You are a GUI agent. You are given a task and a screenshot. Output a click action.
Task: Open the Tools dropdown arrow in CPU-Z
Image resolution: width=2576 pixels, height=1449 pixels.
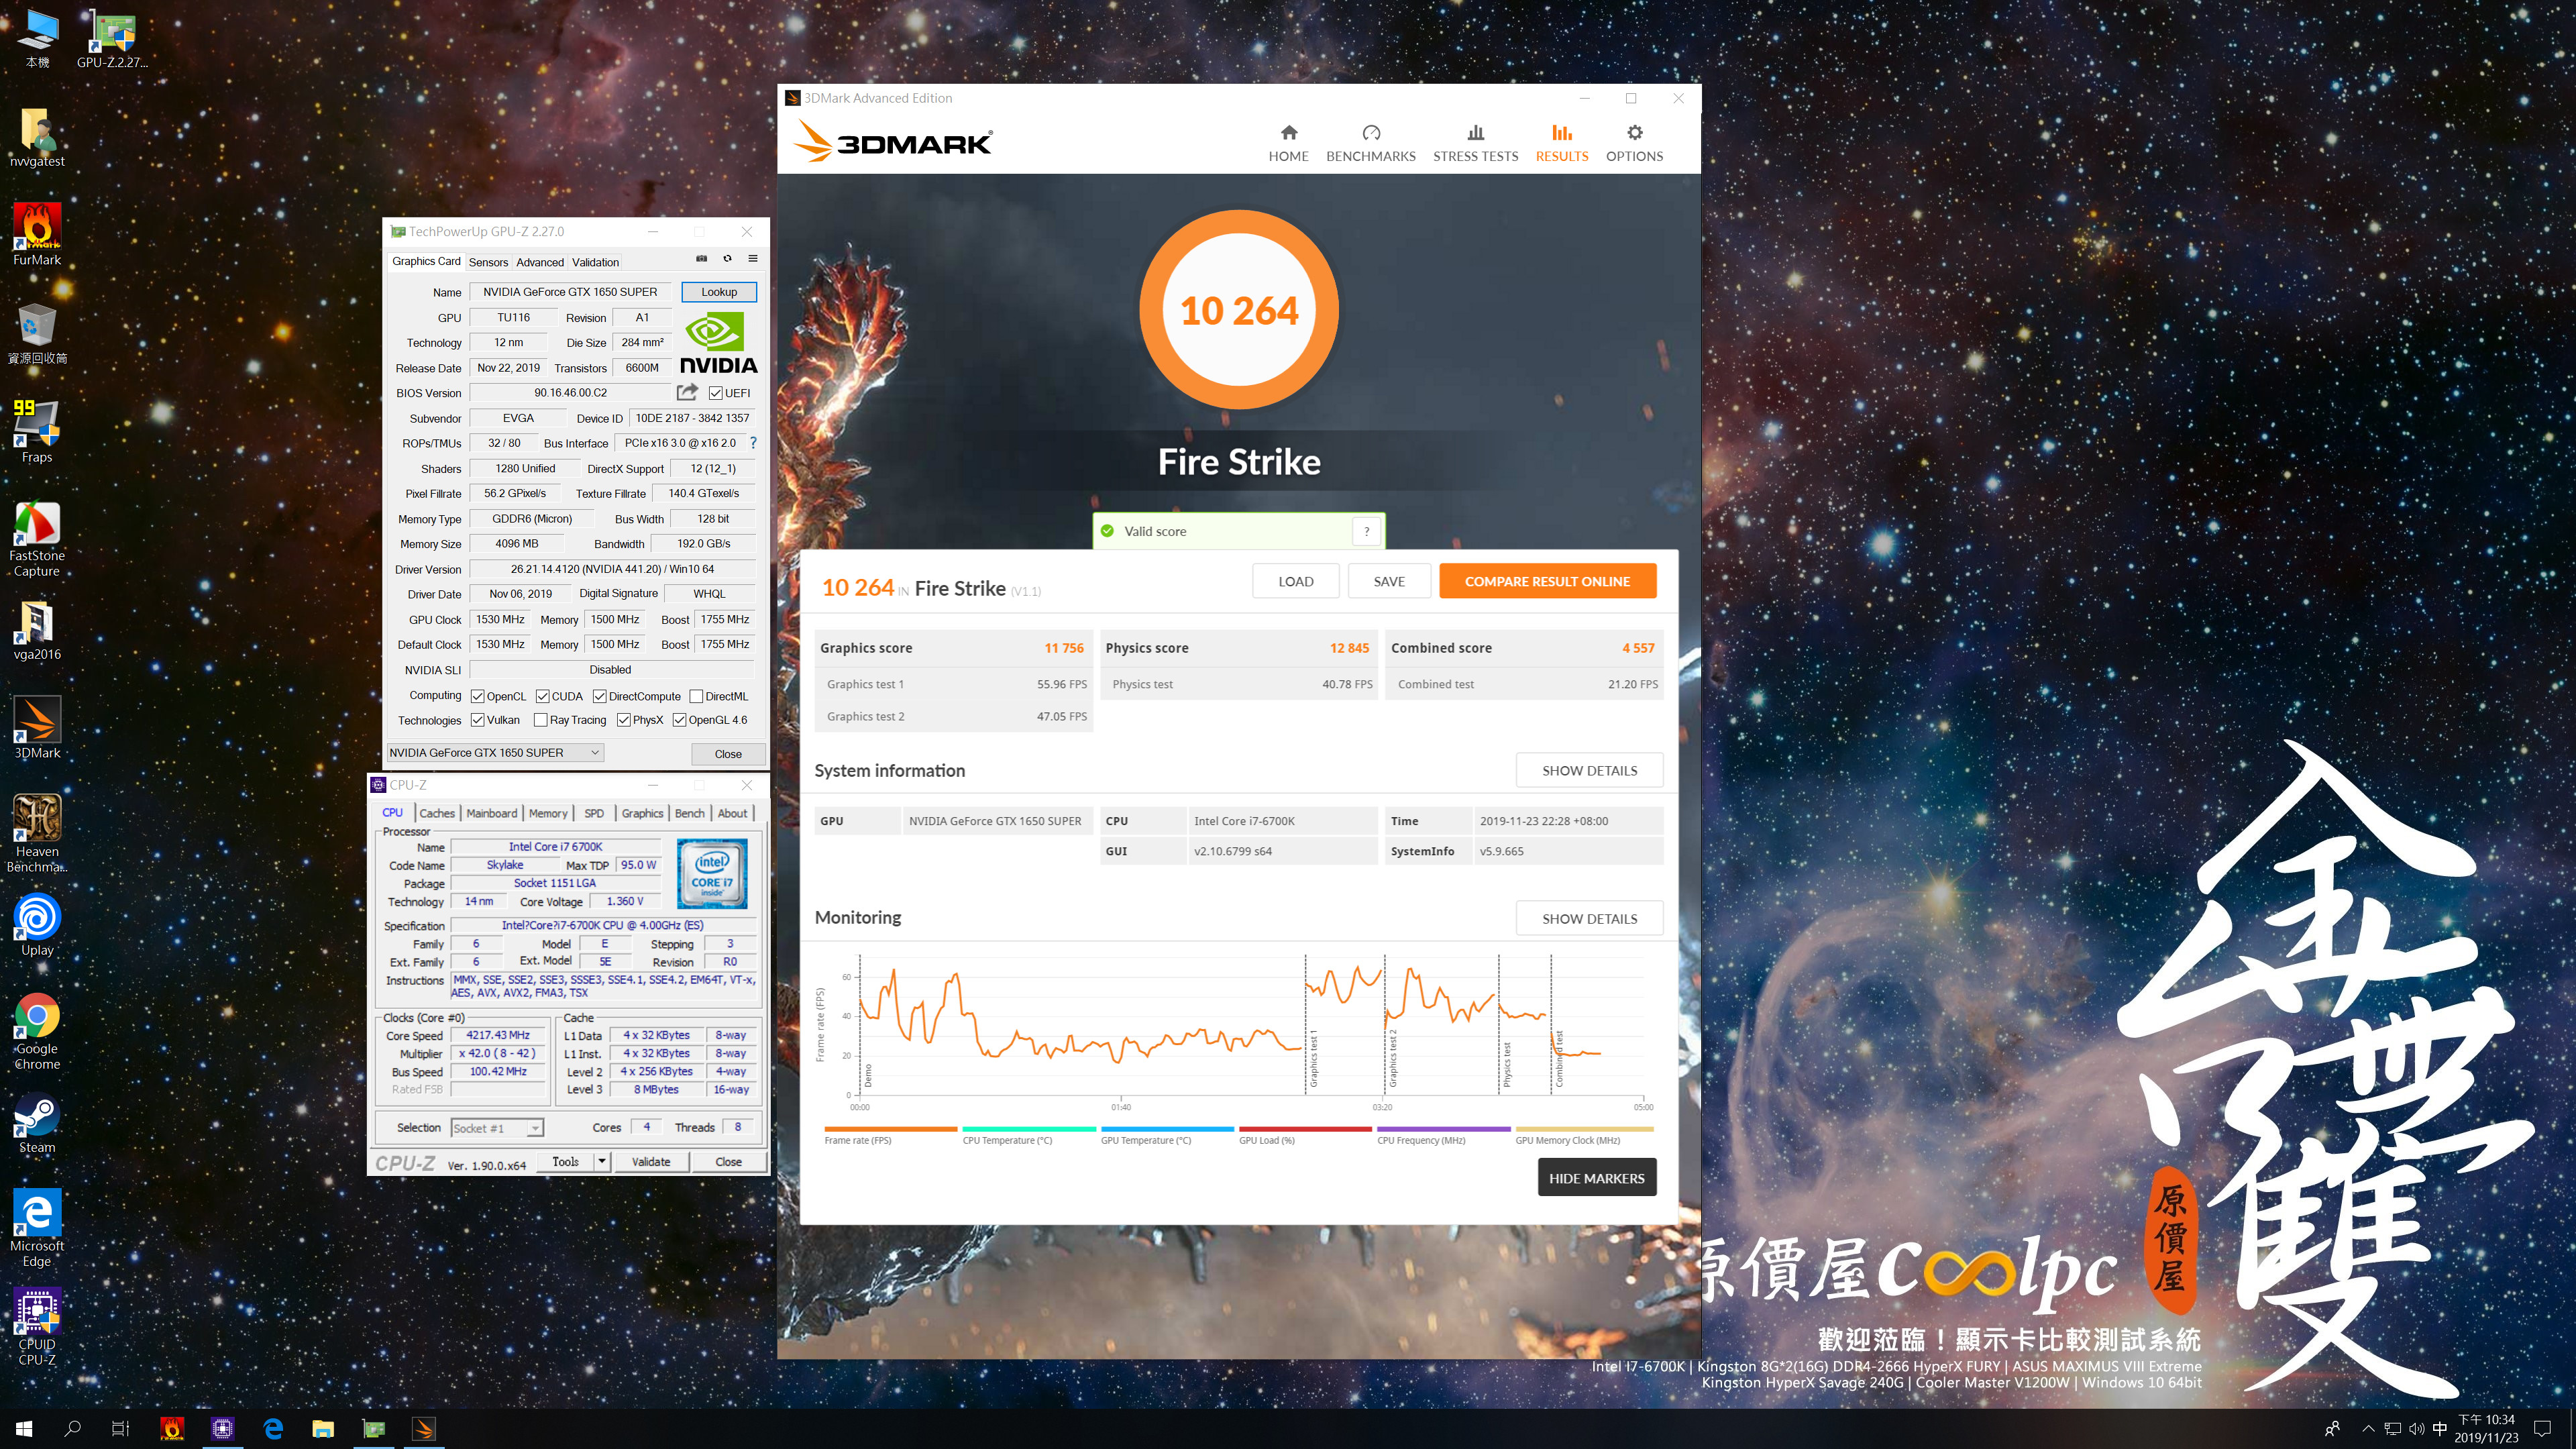602,1161
